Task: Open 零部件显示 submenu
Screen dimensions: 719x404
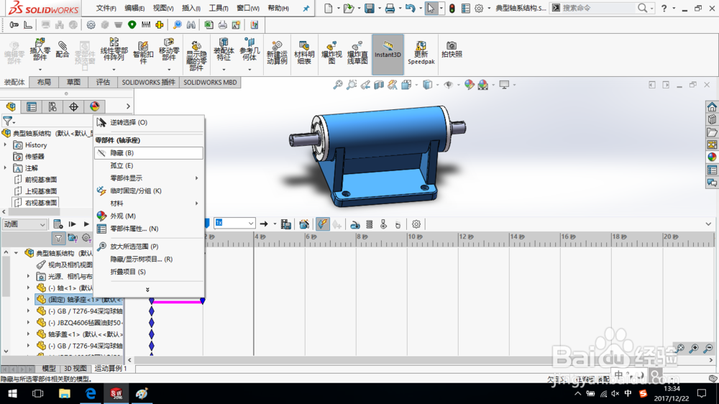Action: click(149, 178)
